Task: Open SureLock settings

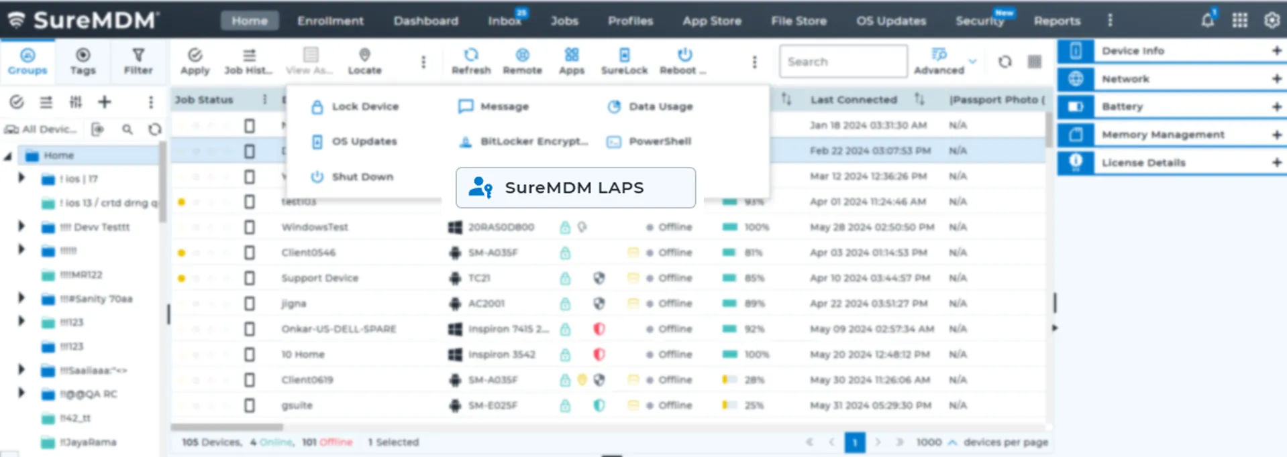Action: pos(624,61)
